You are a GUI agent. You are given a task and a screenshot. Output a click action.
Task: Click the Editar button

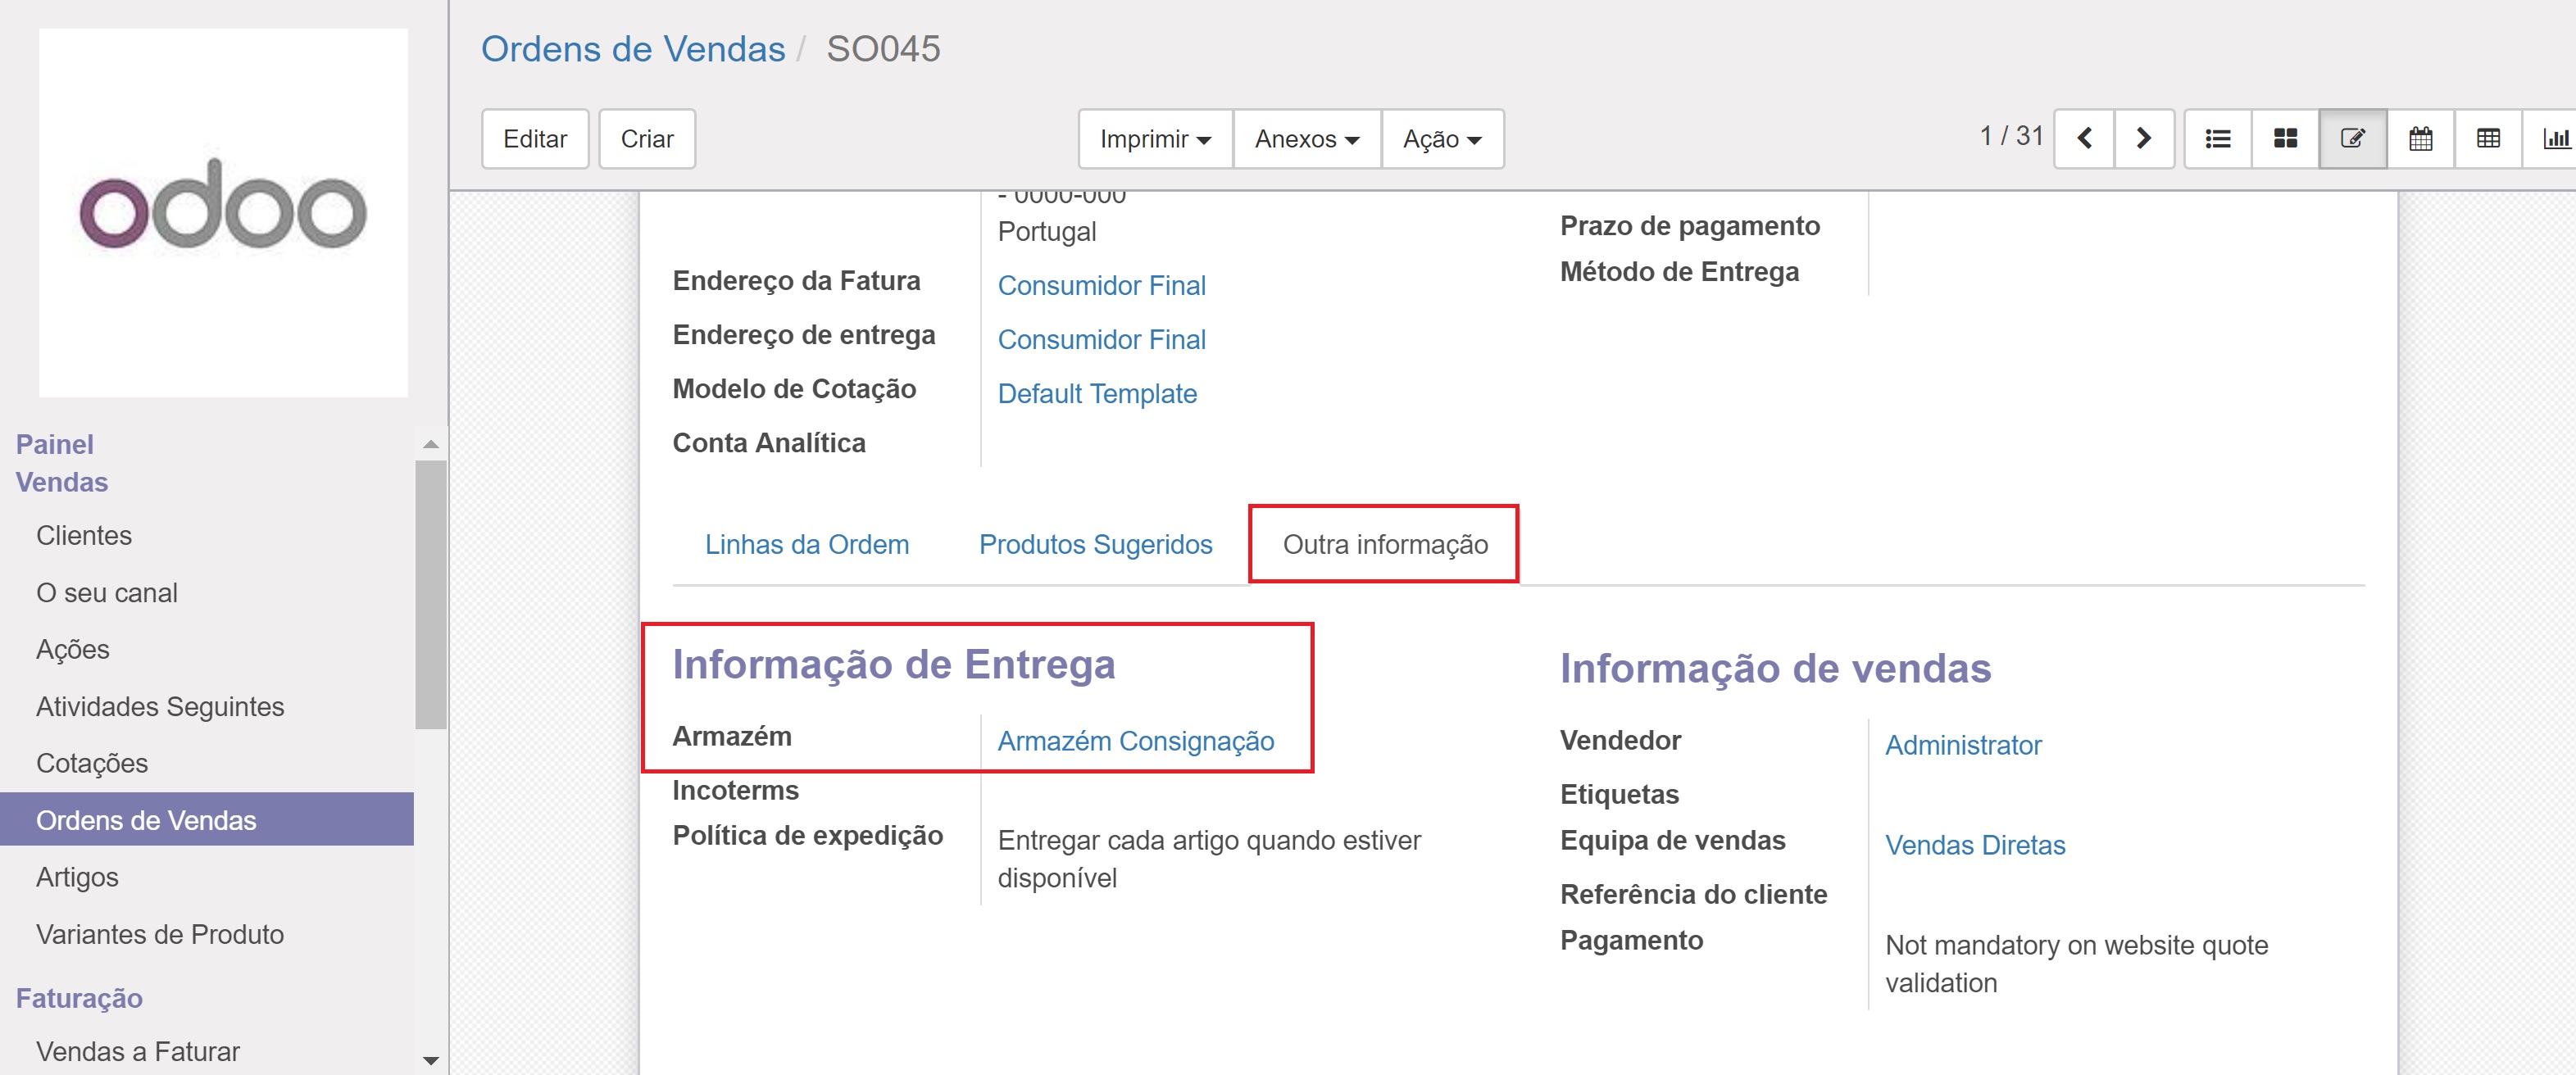[535, 139]
